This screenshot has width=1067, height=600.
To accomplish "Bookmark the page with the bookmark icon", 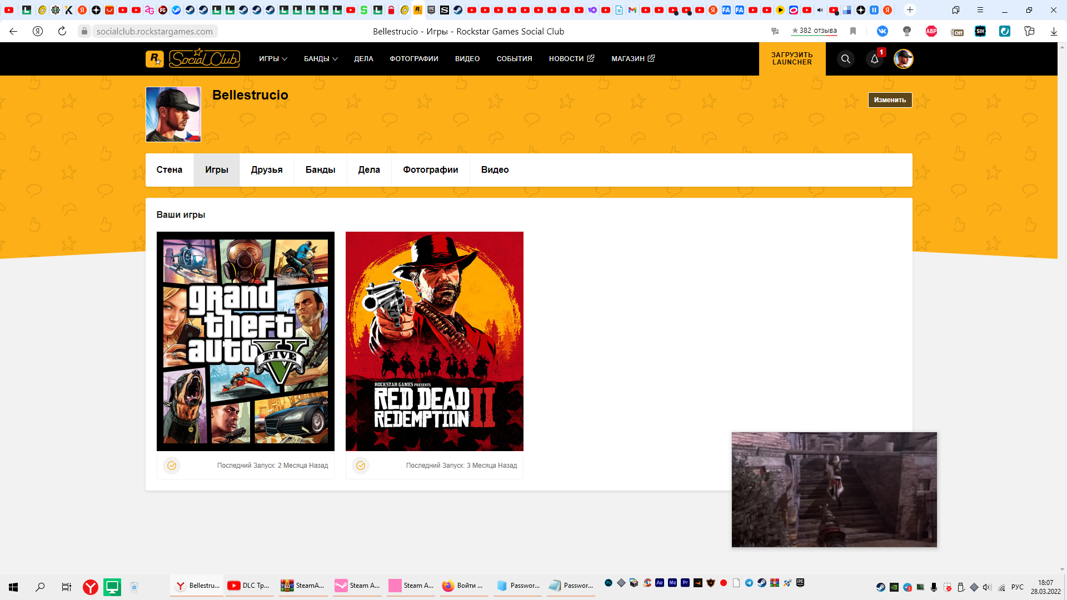I will tap(853, 31).
